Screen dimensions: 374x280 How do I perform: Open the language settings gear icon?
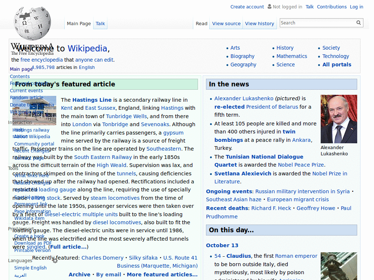[x=55, y=261]
